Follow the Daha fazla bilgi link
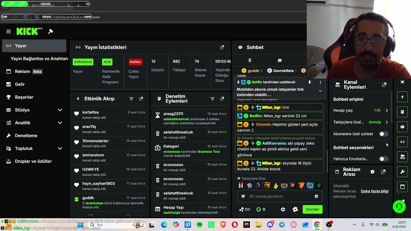Screen dimensions: 411x231 click(x=375, y=191)
